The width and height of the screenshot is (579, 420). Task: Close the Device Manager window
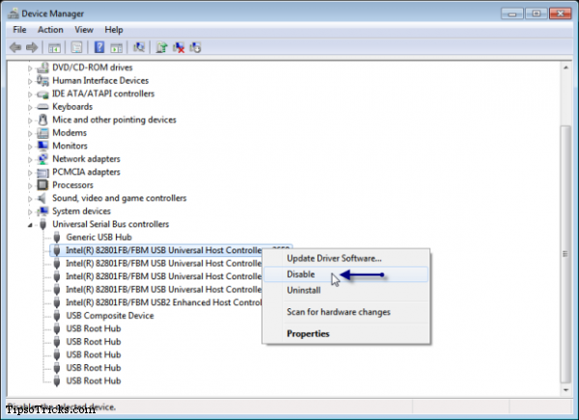click(560, 13)
